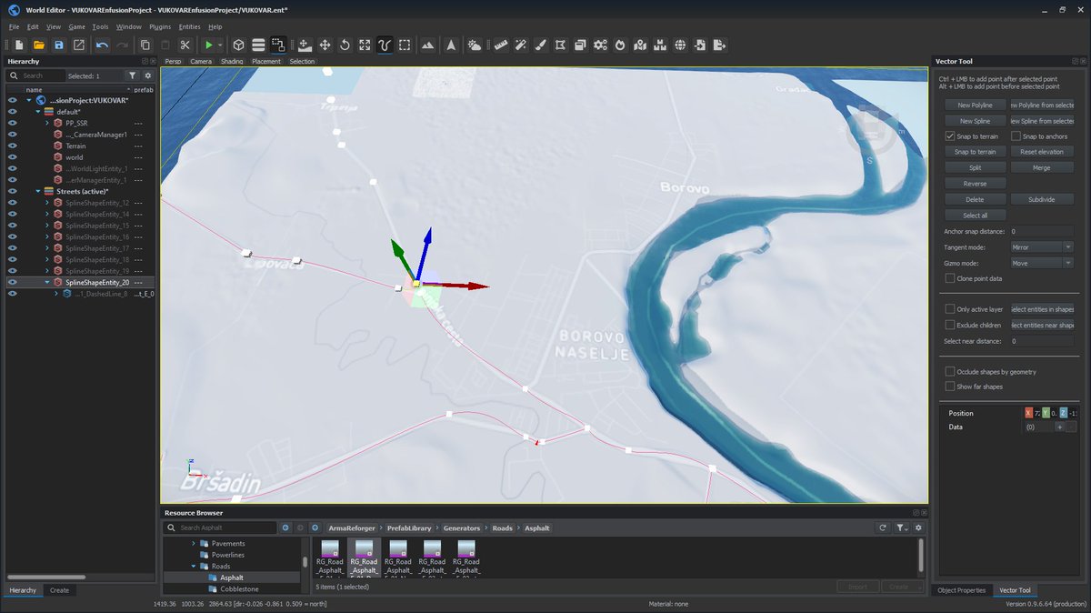
Task: Hide the Terrain entity via its eye icon
Action: [13, 146]
